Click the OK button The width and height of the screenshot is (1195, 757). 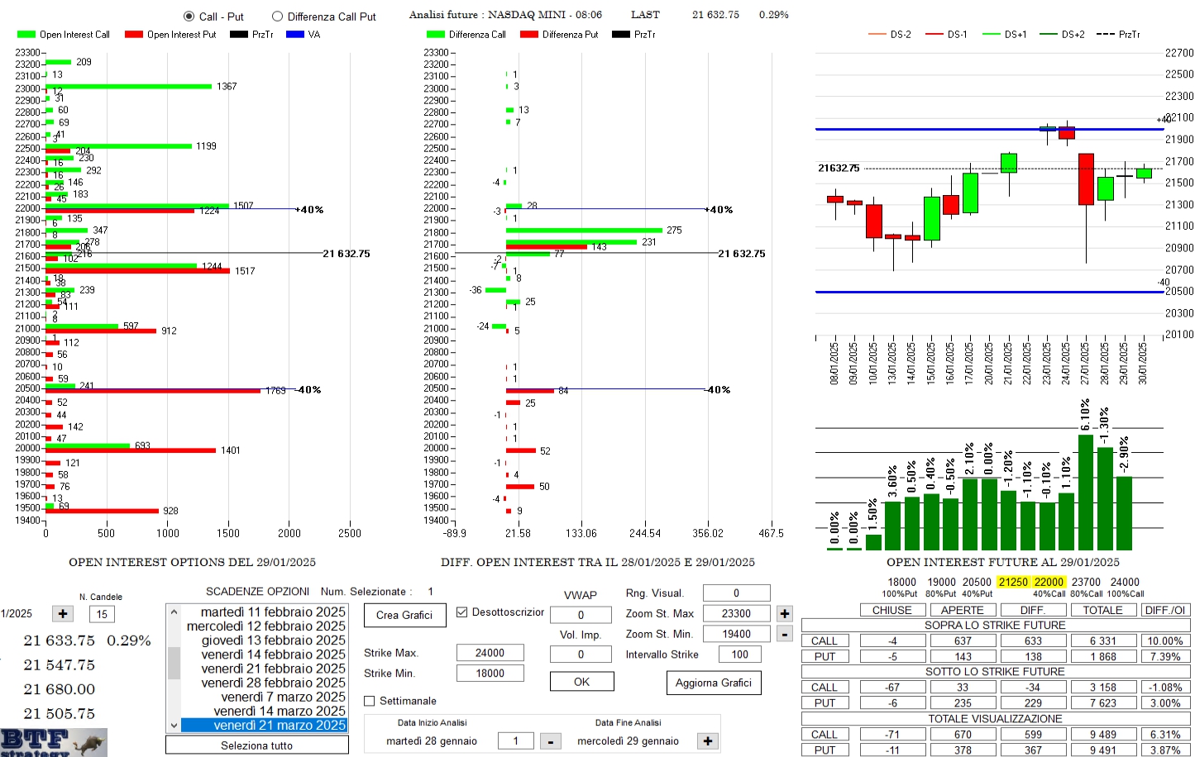[582, 682]
